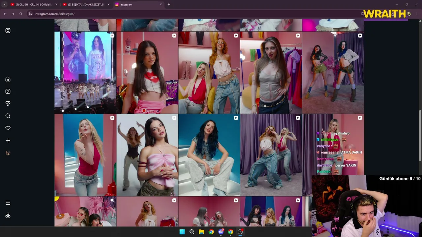The height and width of the screenshot is (237, 422).
Task: Open Instagram search panel
Action: pyautogui.click(x=8, y=116)
